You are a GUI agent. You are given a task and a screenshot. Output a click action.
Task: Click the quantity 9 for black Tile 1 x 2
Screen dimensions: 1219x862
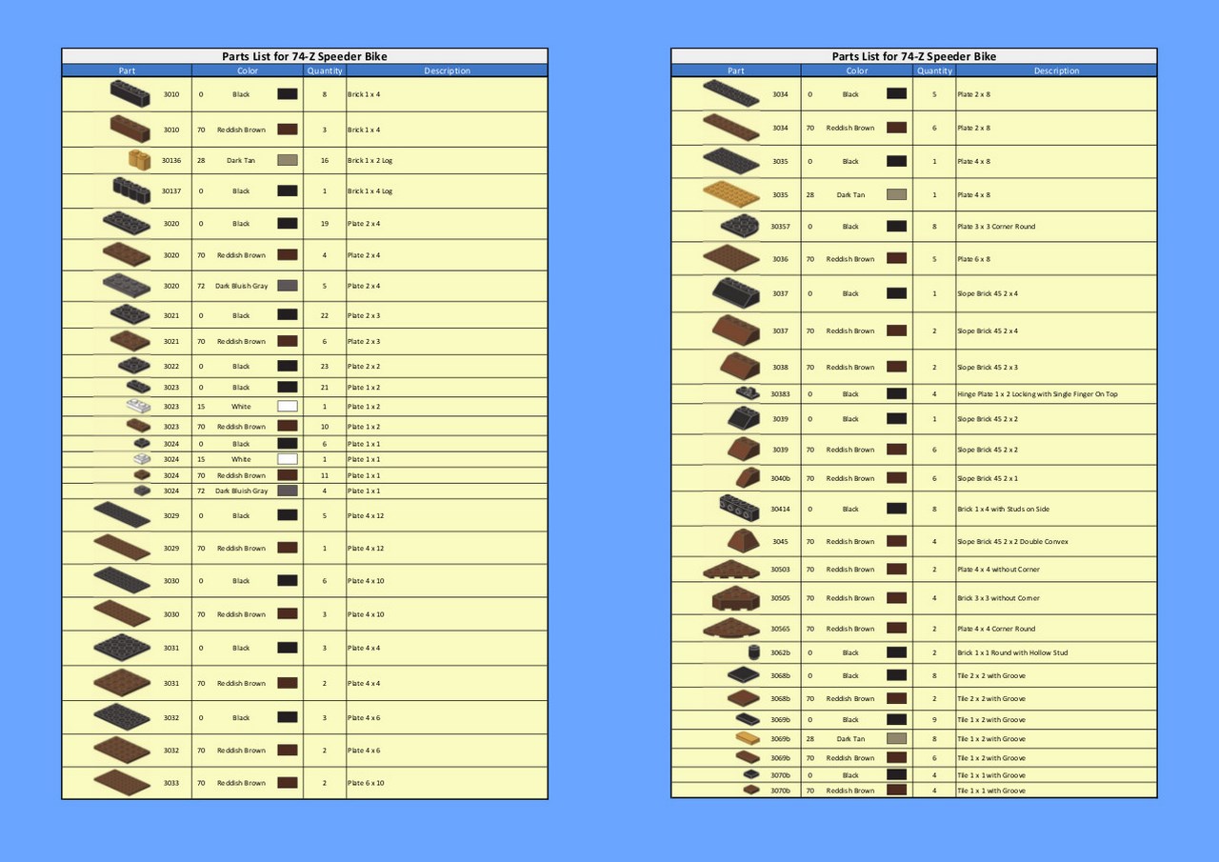pos(934,720)
